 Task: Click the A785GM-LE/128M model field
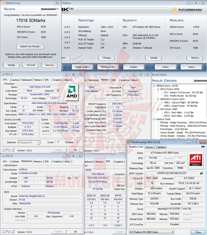(x=38, y=173)
